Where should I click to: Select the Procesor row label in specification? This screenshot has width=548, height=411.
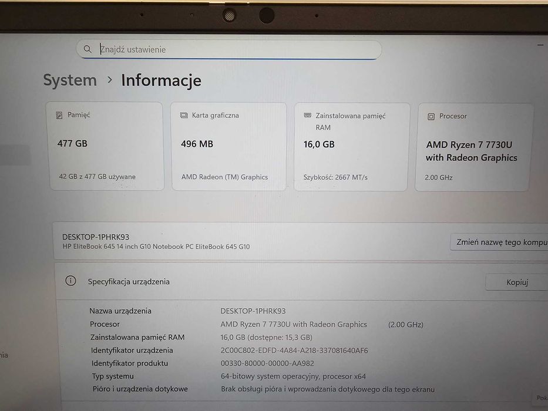(105, 324)
